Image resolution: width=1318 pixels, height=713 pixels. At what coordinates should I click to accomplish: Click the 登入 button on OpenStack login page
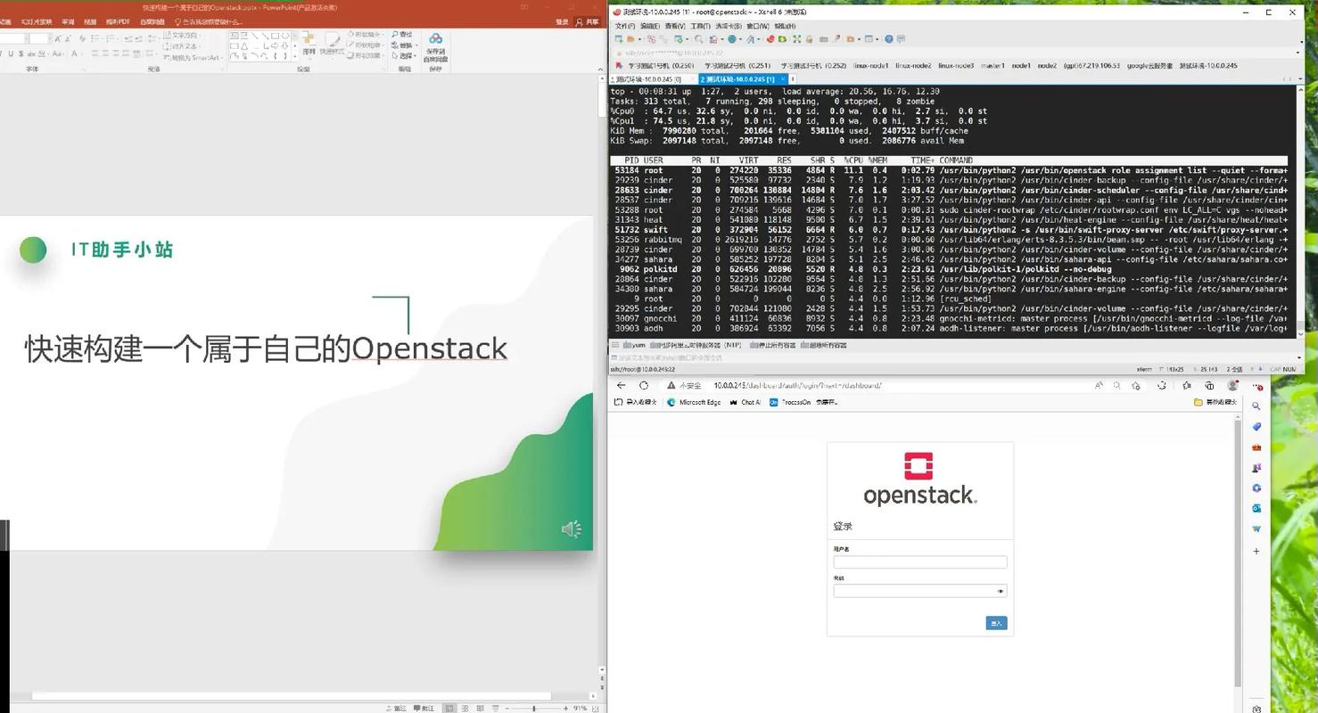995,623
